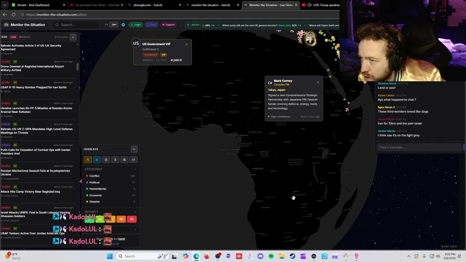The height and width of the screenshot is (262, 466).
Task: Click the Login button
Action: 135,25
